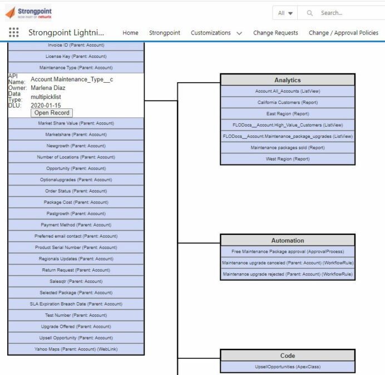Image resolution: width=385 pixels, height=375 pixels.
Task: Click the search magnifier icon
Action: pos(310,13)
